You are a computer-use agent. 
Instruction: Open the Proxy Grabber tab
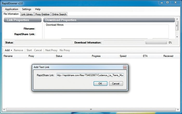pos(42,14)
